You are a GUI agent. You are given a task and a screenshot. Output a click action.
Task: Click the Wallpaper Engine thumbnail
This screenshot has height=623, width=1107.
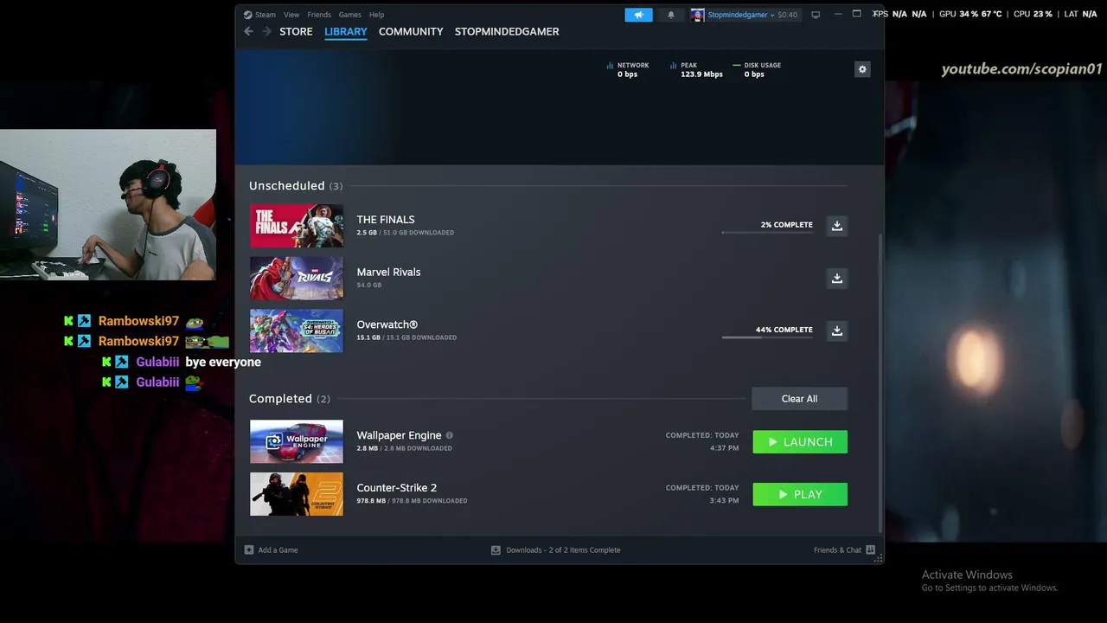pyautogui.click(x=297, y=441)
